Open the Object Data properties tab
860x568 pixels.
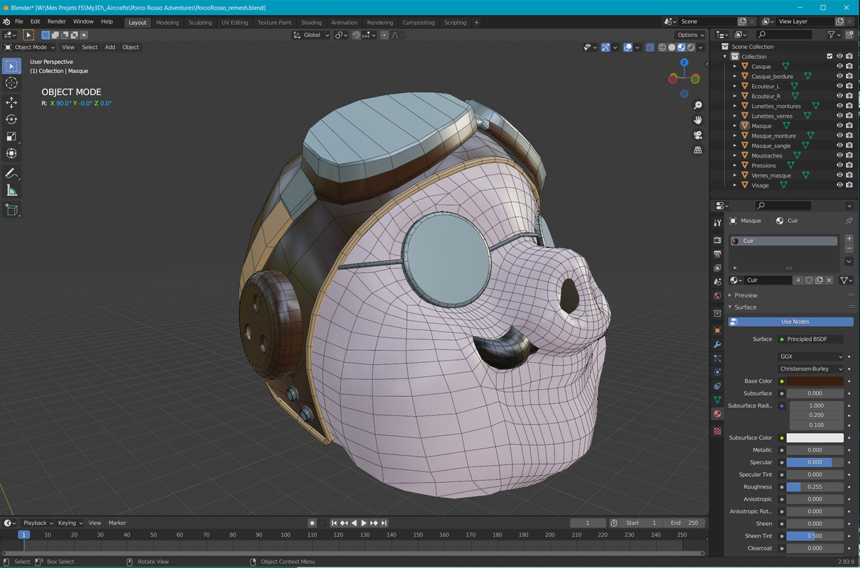[x=717, y=400]
